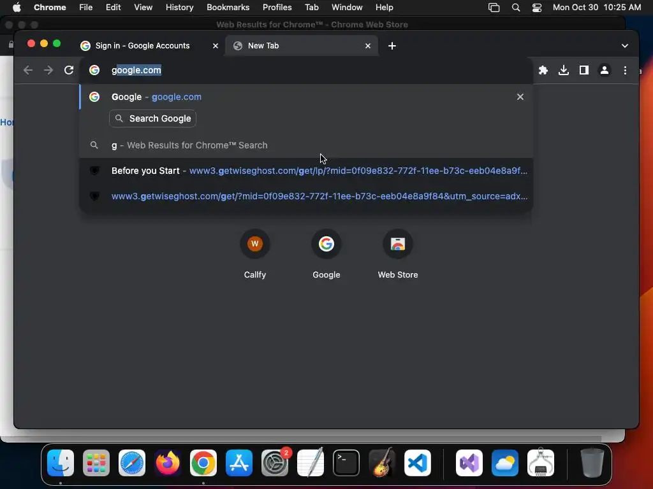
Task: Open Launchpad from the Dock
Action: tap(96, 463)
